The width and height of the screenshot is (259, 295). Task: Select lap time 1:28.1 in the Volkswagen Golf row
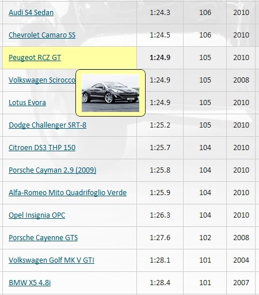click(x=160, y=260)
